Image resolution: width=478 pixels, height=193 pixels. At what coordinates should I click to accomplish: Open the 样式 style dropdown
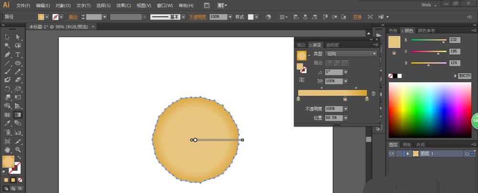point(256,17)
